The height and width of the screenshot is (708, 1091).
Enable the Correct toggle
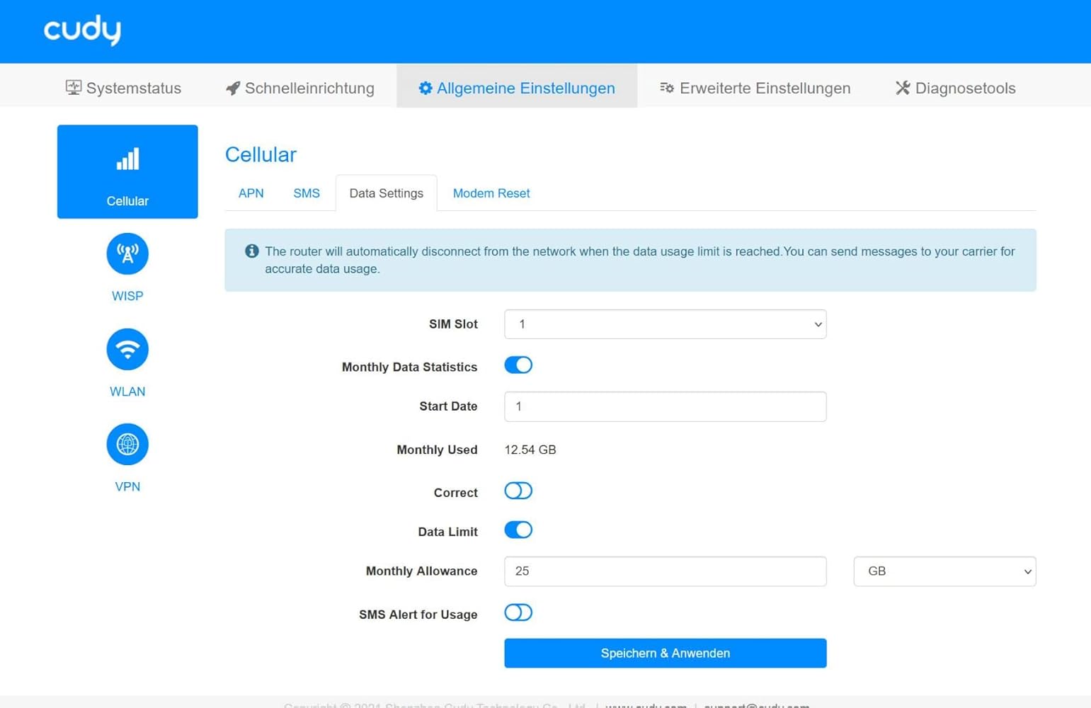(518, 491)
